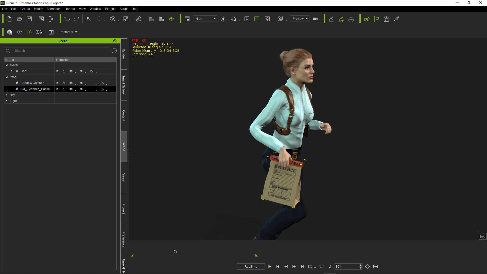
Task: Jump to the end frame
Action: tap(302, 267)
